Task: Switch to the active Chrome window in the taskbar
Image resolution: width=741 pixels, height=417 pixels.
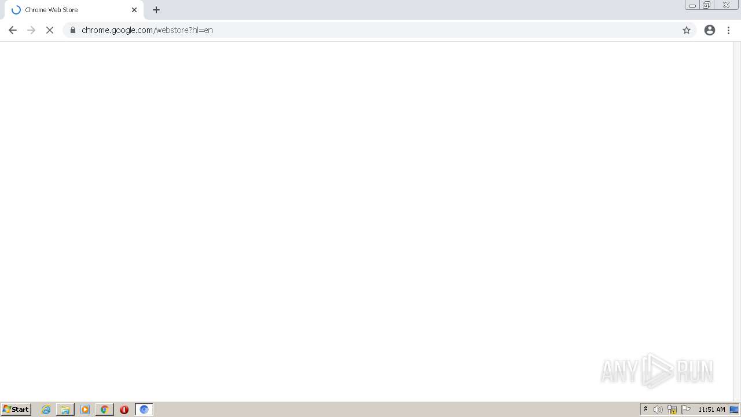Action: (144, 409)
